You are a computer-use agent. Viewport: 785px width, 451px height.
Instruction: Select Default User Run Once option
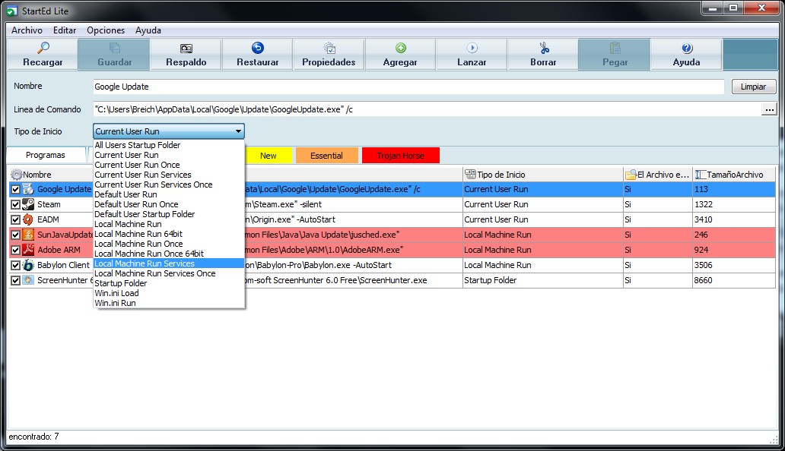(x=169, y=204)
